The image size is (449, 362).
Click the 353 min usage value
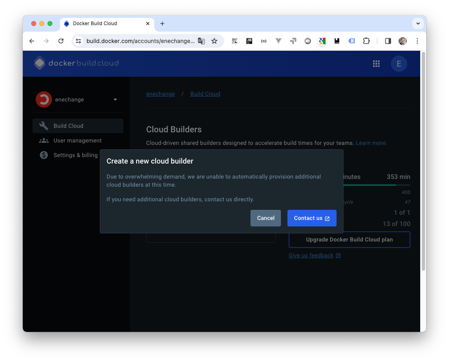tap(398, 177)
